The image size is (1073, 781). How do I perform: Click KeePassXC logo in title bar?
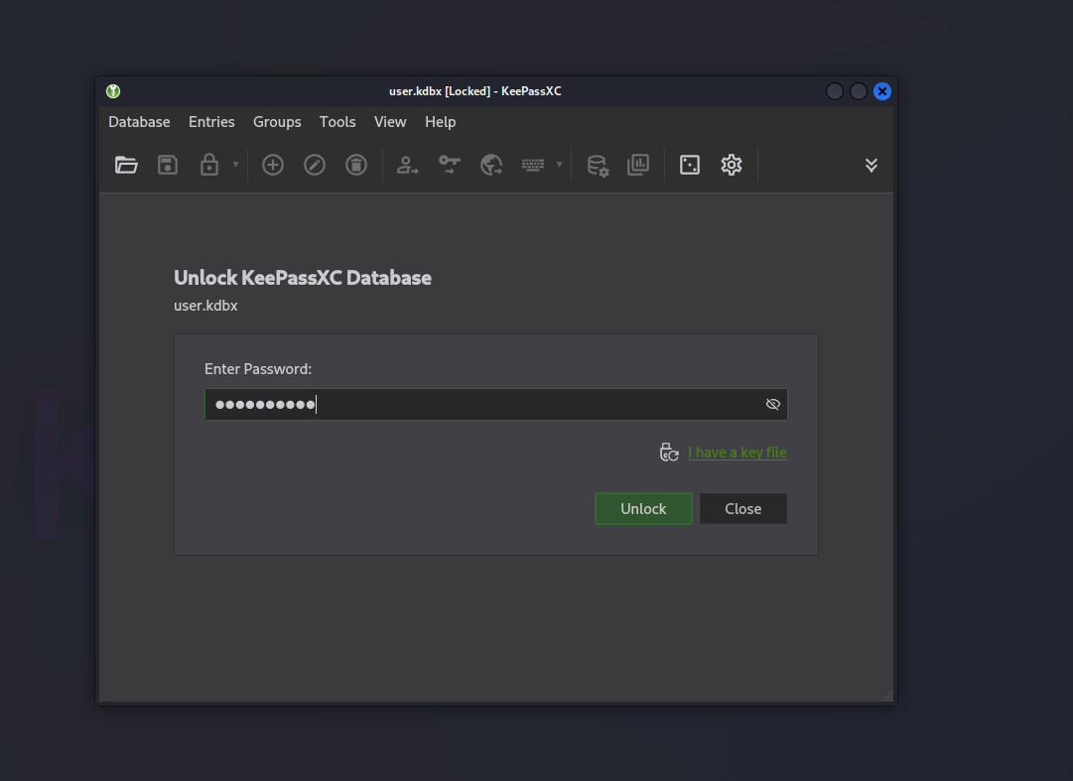113,91
